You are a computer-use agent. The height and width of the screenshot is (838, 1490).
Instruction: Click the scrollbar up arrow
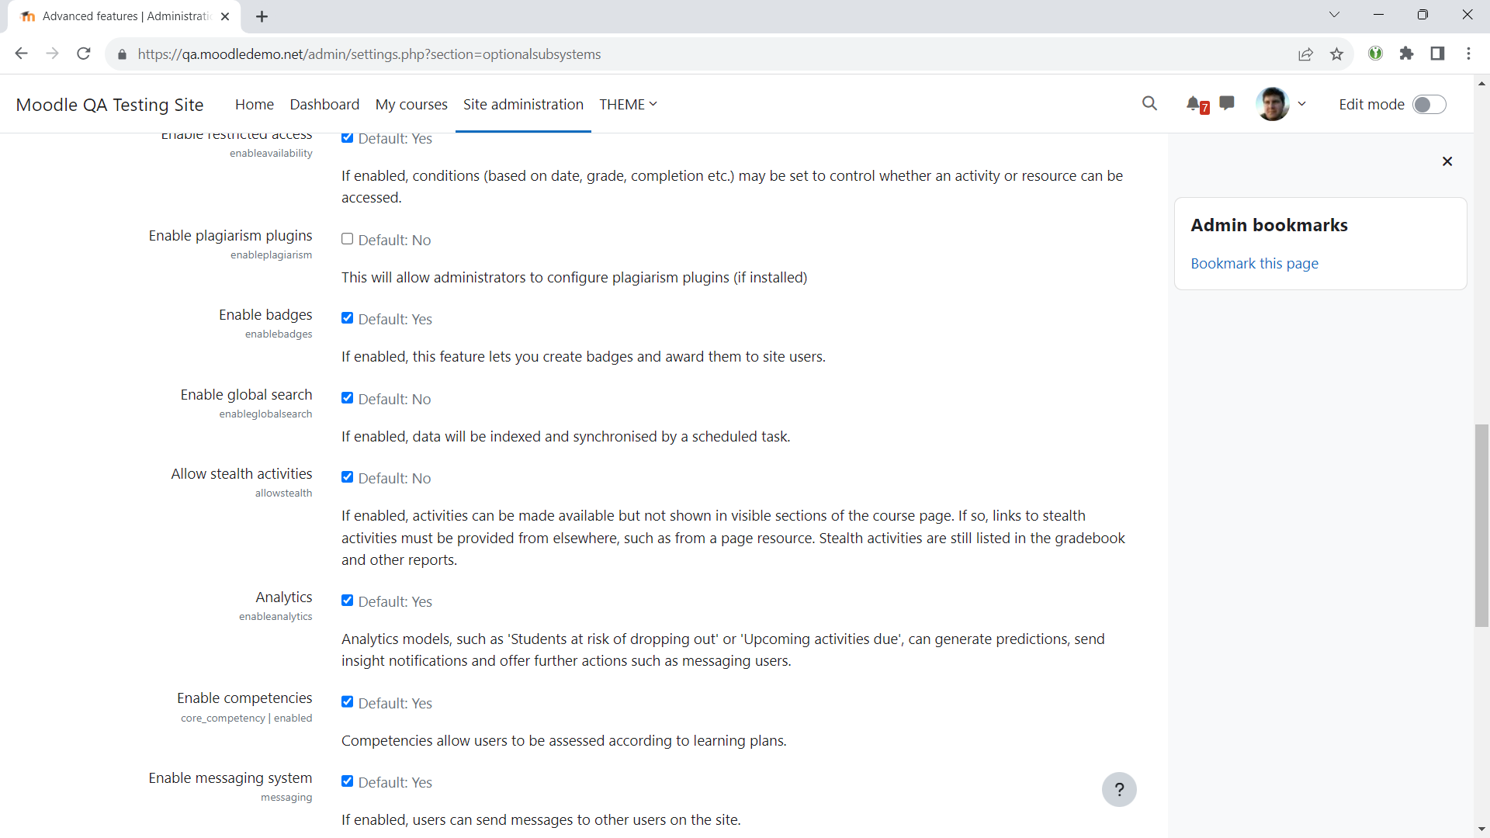[1482, 83]
